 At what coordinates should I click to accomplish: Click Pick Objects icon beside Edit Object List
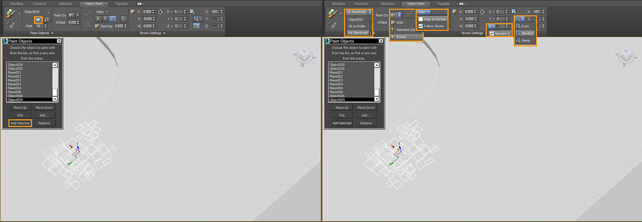tap(47, 19)
